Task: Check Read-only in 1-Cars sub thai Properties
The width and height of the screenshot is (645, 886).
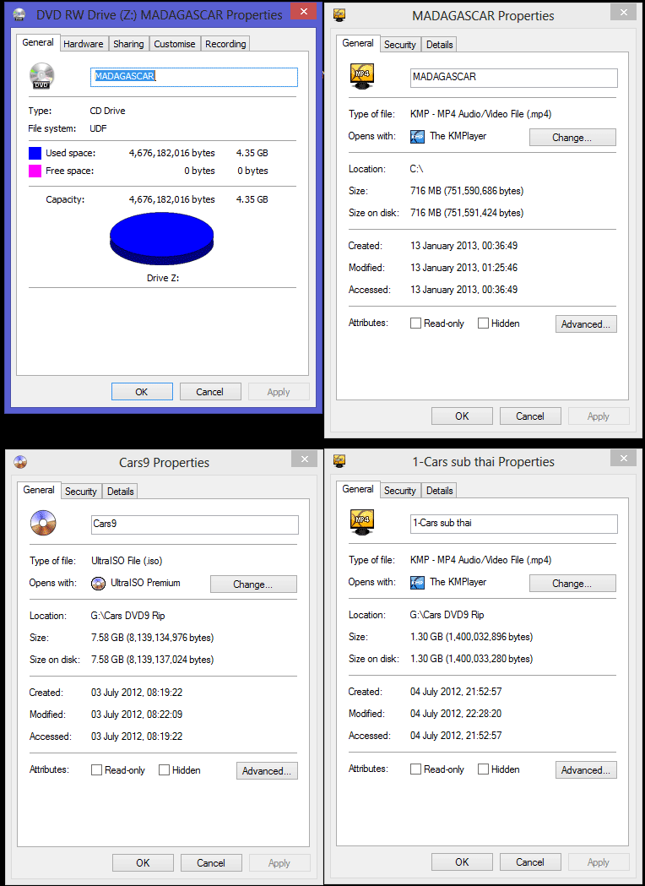Action: tap(415, 769)
